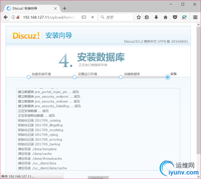Minimize the browser window
201x179 pixels.
coord(171,4)
